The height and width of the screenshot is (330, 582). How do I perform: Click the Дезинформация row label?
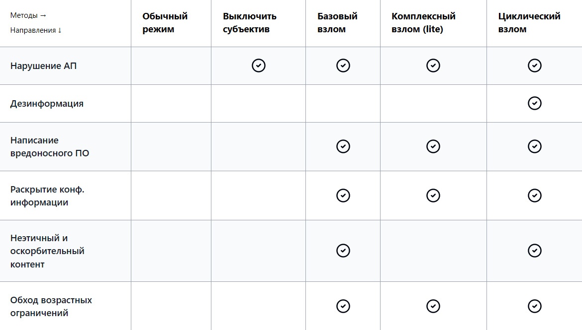pos(47,104)
